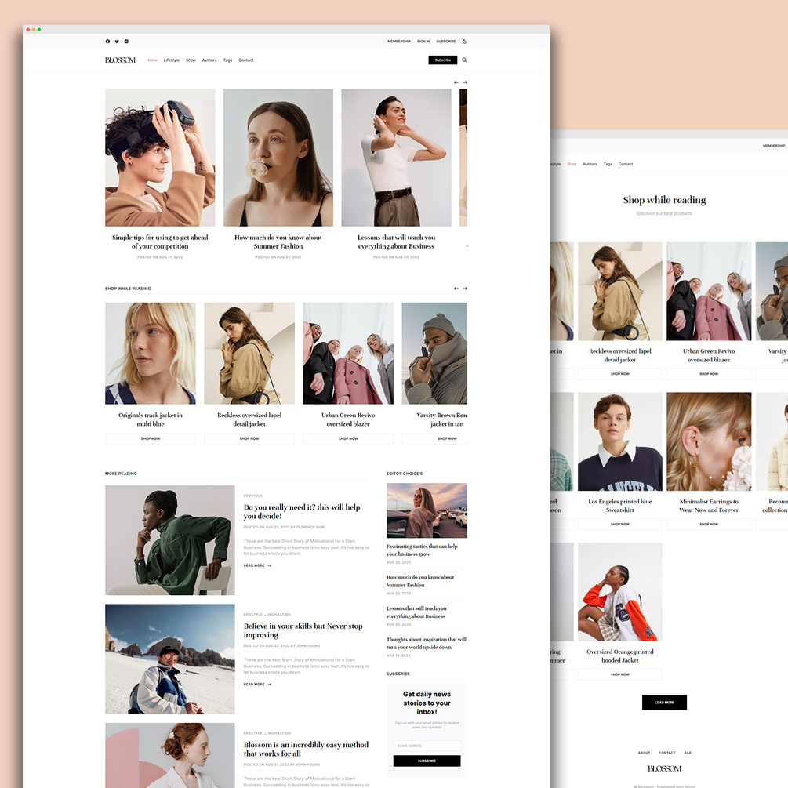The width and height of the screenshot is (788, 788).
Task: Open the Home menu item
Action: click(x=152, y=60)
